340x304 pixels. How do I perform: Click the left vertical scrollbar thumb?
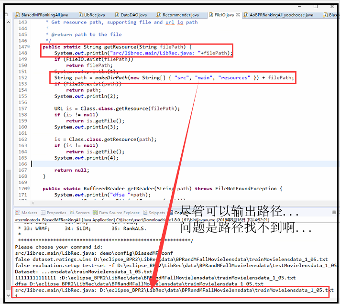coord(8,231)
